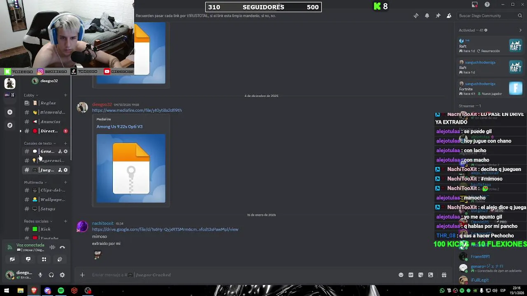Collapse the Lobby category
The width and height of the screenshot is (527, 296).
(x=31, y=95)
